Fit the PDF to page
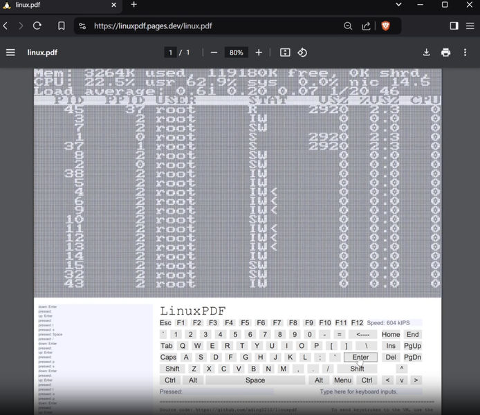The width and height of the screenshot is (480, 415). (285, 53)
